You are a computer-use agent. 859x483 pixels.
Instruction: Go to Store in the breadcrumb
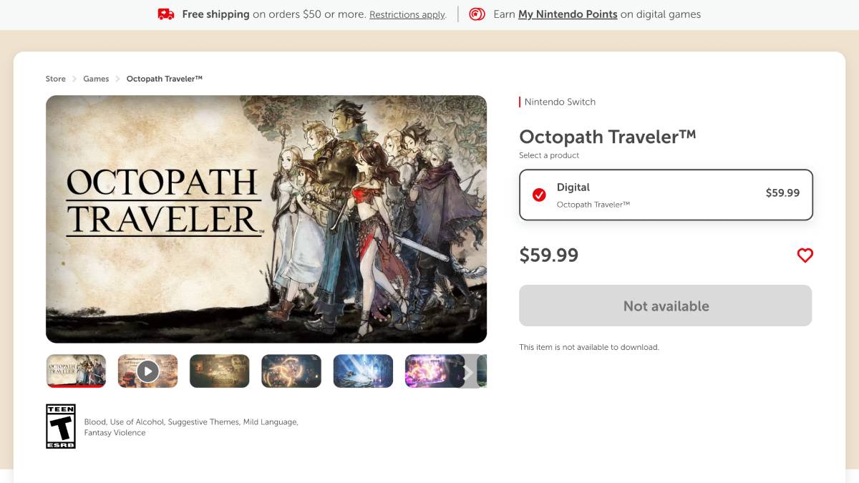point(56,79)
